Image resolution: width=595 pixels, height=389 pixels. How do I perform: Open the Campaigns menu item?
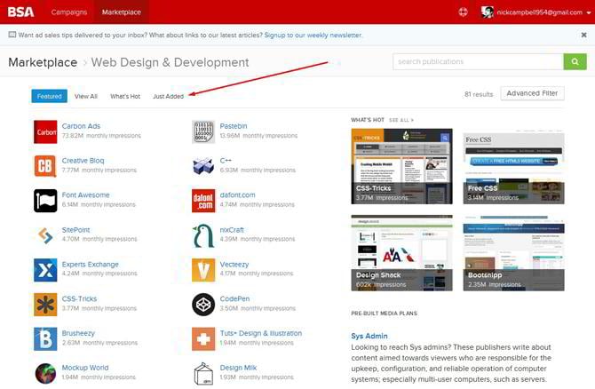pyautogui.click(x=69, y=12)
